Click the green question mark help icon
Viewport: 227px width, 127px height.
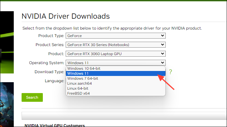(x=170, y=72)
